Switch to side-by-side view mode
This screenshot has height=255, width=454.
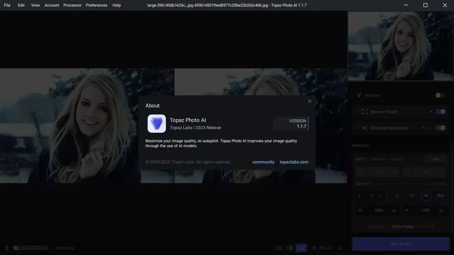(301, 248)
